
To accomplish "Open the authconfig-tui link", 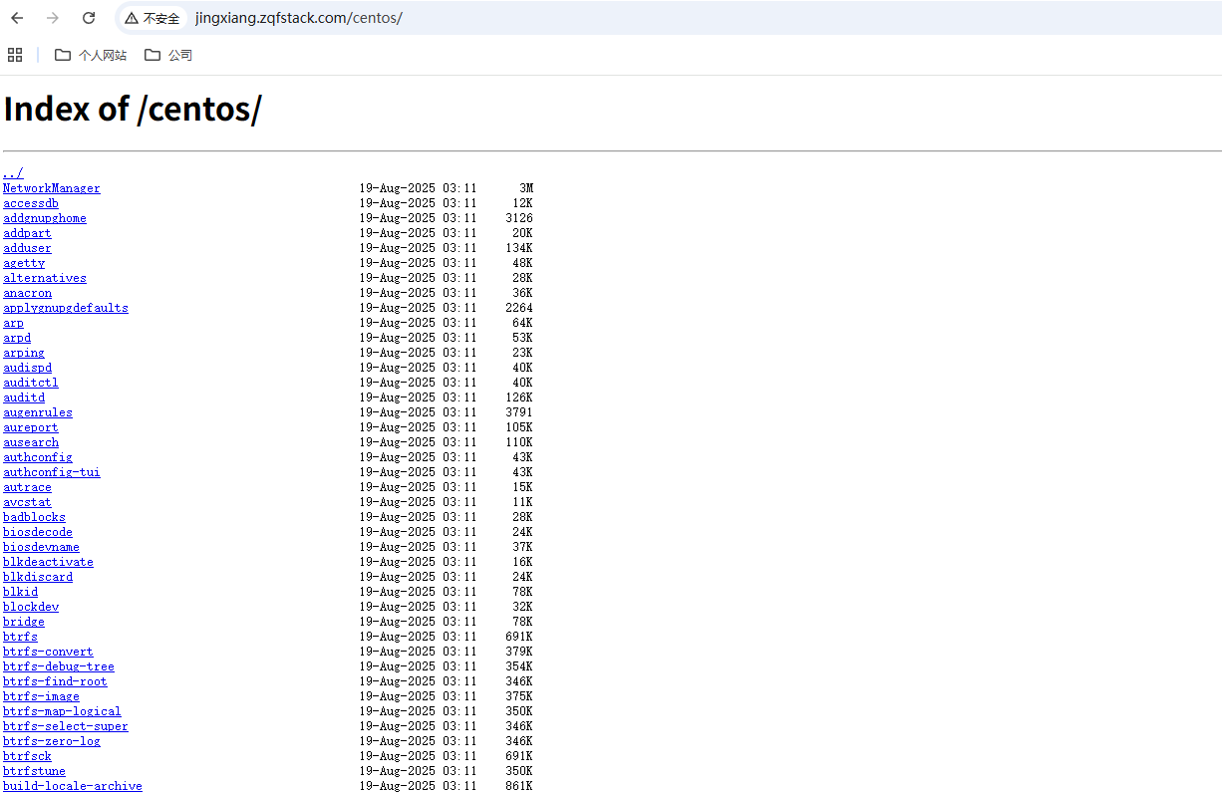I will click(x=51, y=472).
